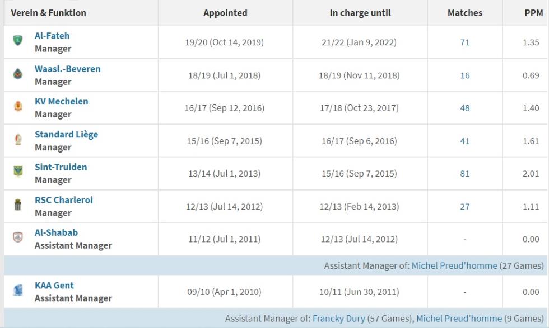Screen dimensions: 549x328
Task: Open the Al-Fateh club link
Action: click(x=52, y=36)
